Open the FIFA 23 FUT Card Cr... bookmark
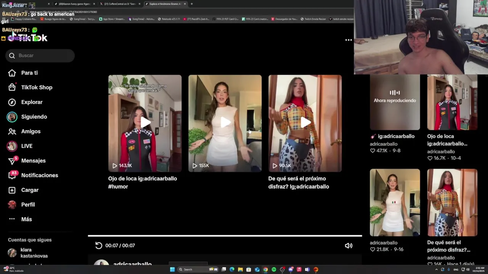This screenshot has height=274, width=488. (226, 19)
